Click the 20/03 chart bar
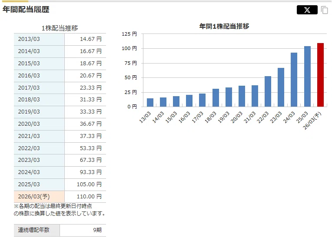Viewport: 332px width, 238px height. [242, 96]
